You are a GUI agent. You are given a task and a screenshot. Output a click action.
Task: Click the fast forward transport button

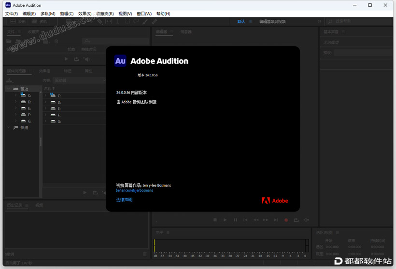click(x=266, y=220)
